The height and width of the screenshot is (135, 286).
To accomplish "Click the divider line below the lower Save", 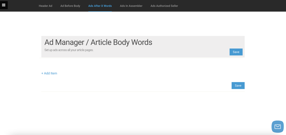I will pyautogui.click(x=143, y=91).
